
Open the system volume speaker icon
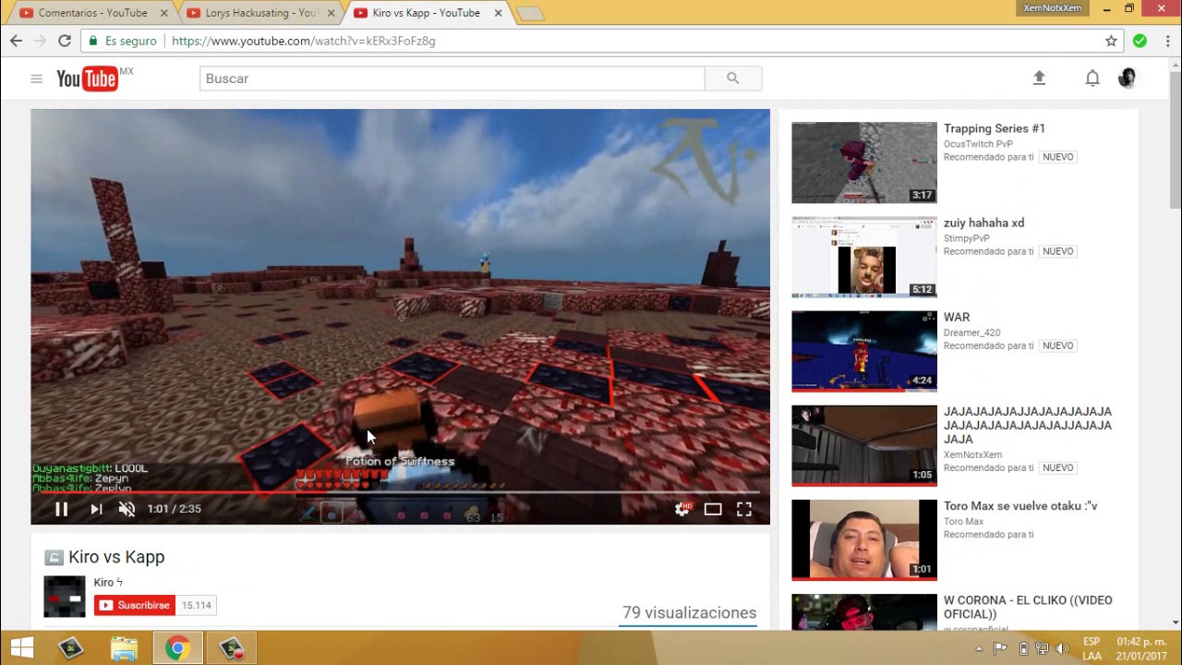pos(1062,648)
